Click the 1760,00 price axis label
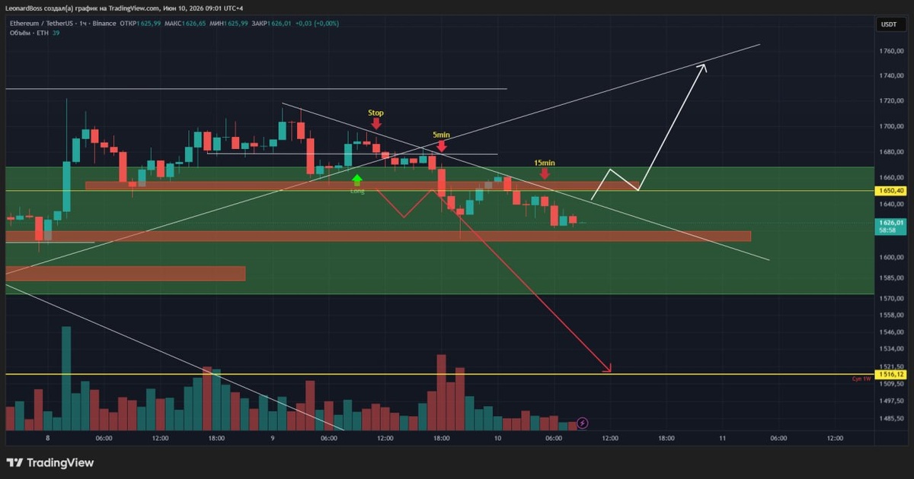Screen dimensions: 914x479 pos(890,51)
